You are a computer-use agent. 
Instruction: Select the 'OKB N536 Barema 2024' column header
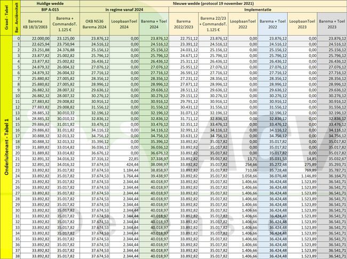(94, 24)
